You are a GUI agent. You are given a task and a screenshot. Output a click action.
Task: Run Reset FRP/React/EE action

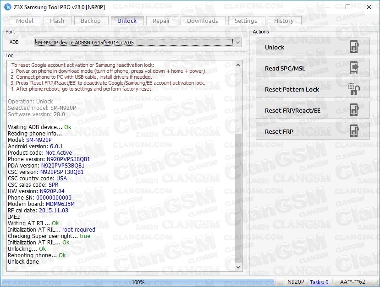coord(313,110)
